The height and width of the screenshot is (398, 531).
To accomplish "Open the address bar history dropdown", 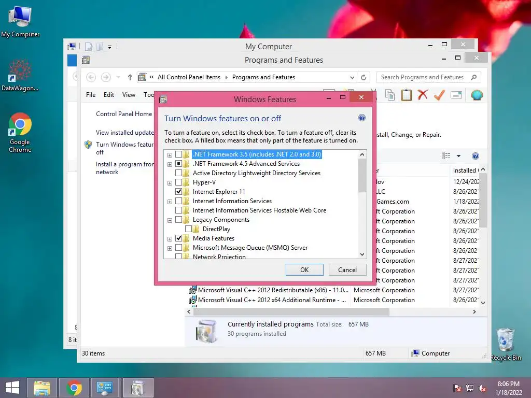I will tap(352, 78).
